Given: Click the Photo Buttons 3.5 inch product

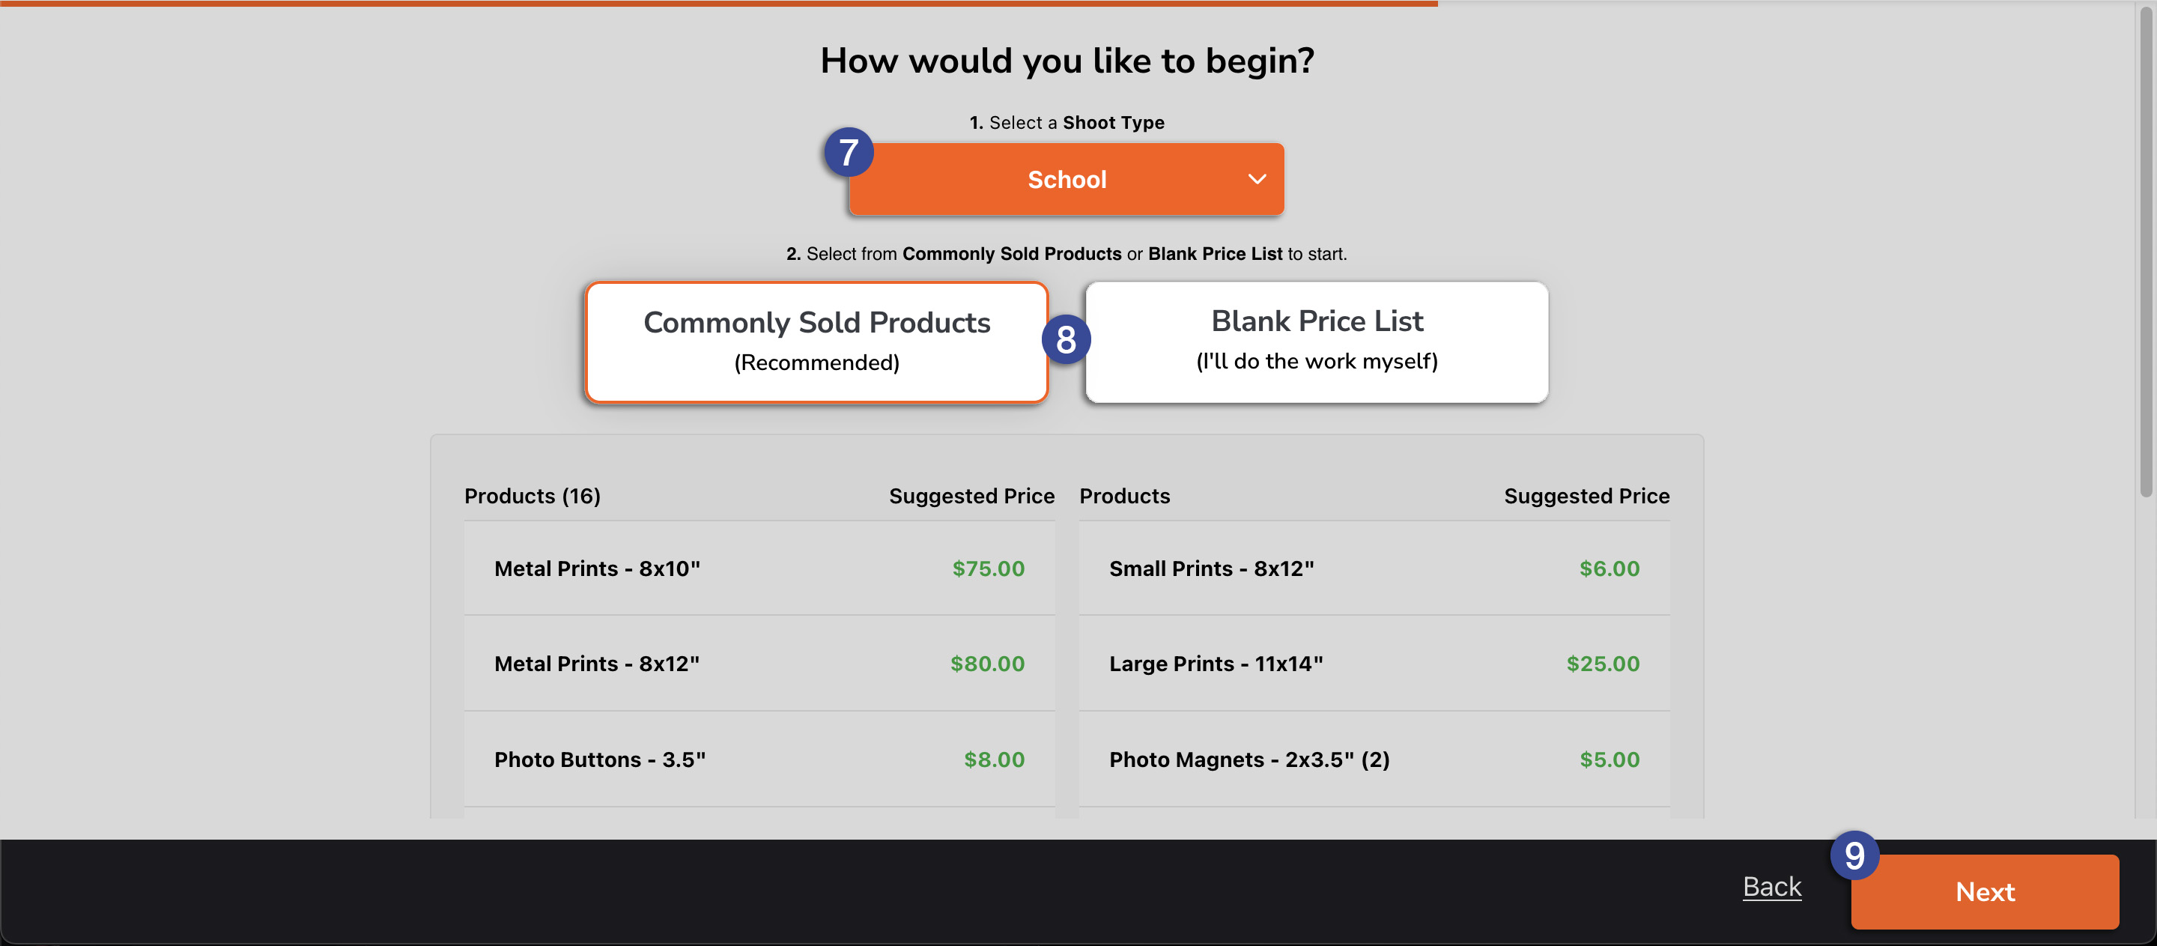Looking at the screenshot, I should click(x=601, y=759).
